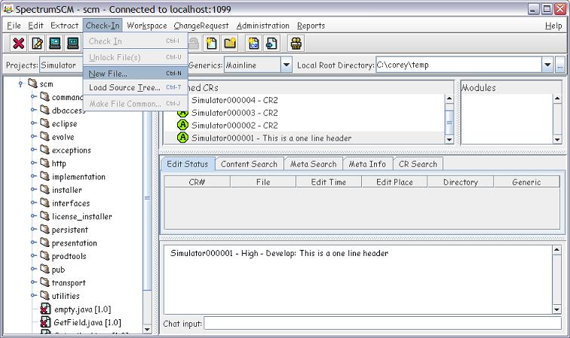Click the red X icon in toolbar

(19, 44)
